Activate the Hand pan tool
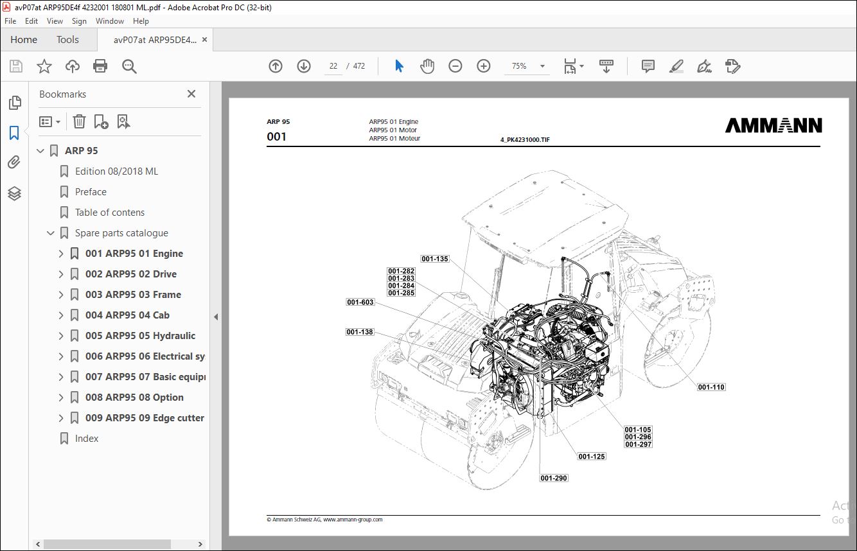857x551 pixels. tap(427, 66)
